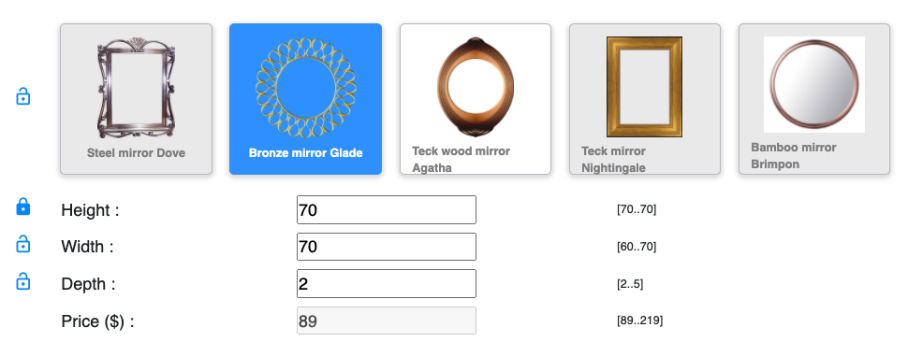Pick the Teck mirror Nightingale card
The height and width of the screenshot is (342, 908).
tap(645, 99)
